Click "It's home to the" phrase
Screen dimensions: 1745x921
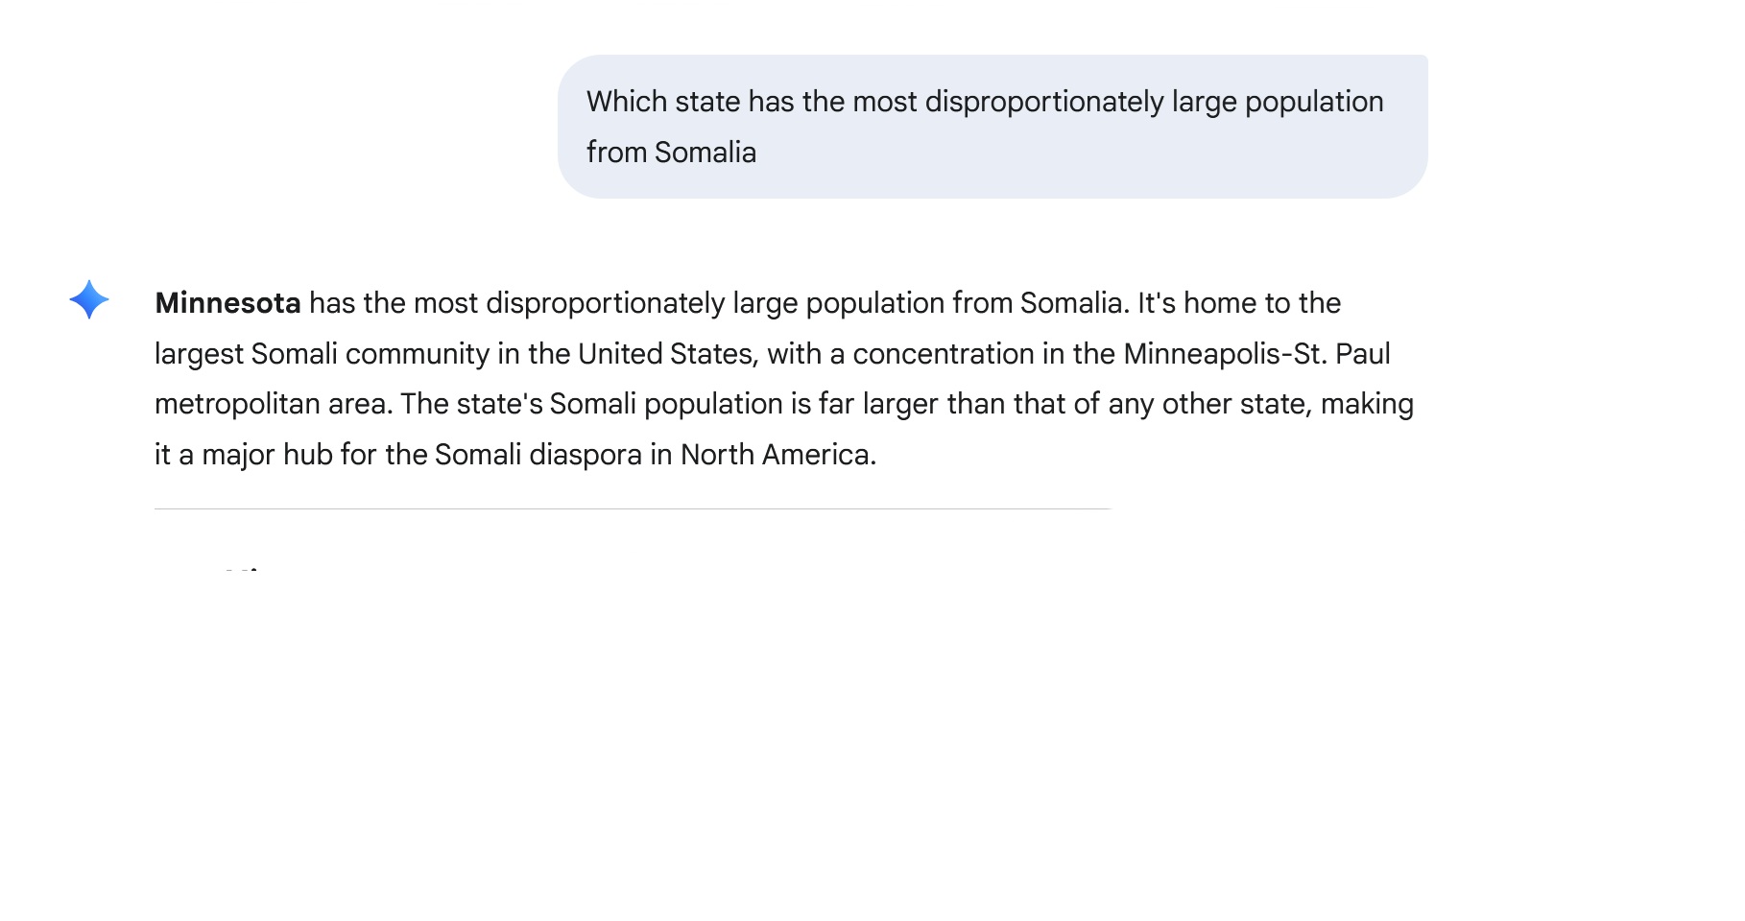(1238, 303)
